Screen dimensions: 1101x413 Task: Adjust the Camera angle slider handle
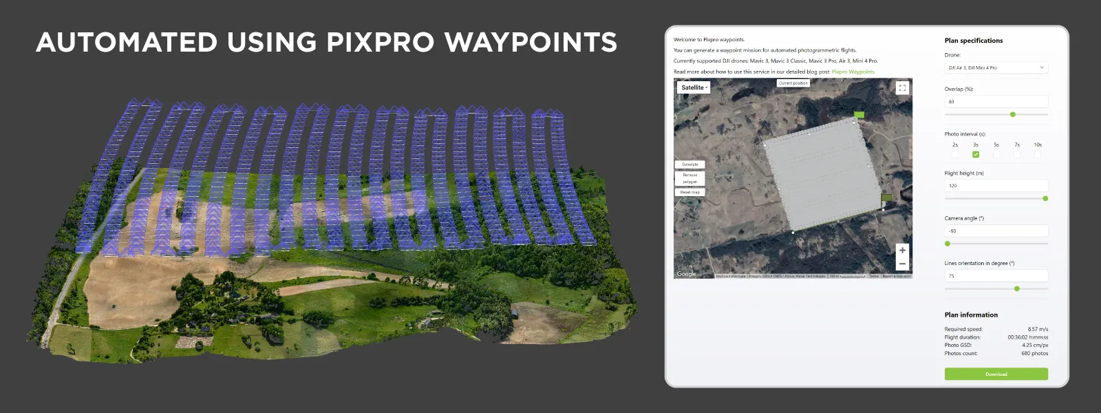coord(948,244)
